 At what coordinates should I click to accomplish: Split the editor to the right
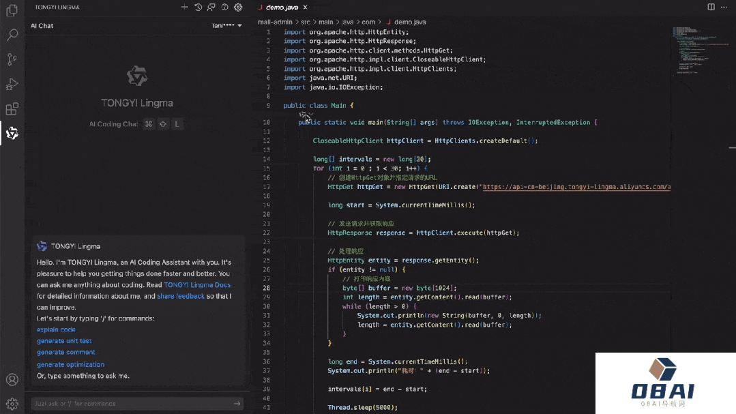coord(711,7)
